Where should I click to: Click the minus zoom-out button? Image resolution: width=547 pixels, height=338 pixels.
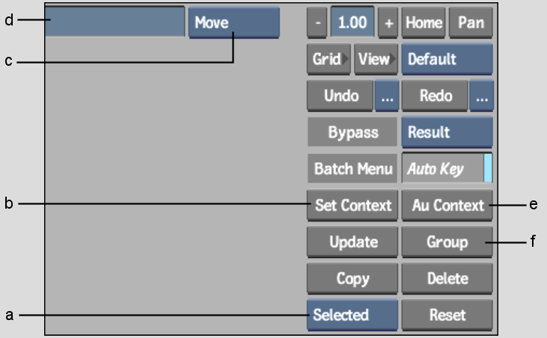[317, 22]
